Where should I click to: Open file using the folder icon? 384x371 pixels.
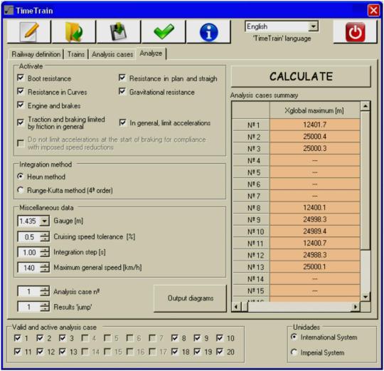coord(74,31)
